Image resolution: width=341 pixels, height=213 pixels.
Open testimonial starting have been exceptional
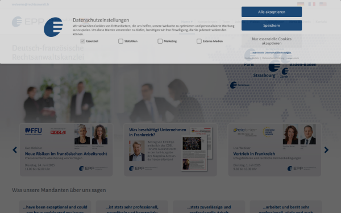(x=55, y=207)
